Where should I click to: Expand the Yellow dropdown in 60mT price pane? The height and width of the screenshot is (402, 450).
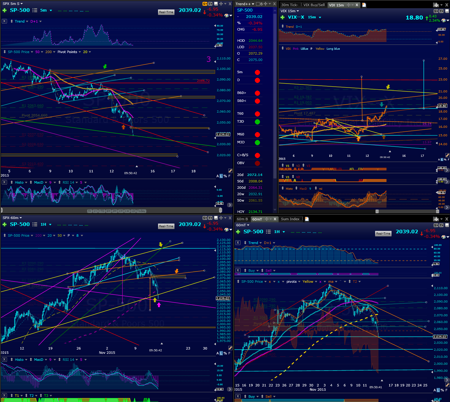coord(316,282)
